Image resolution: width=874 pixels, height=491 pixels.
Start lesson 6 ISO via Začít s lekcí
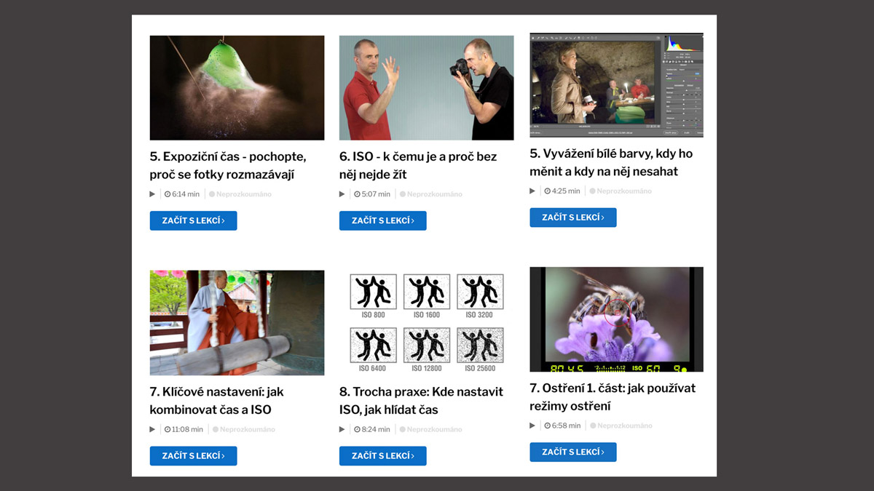coord(382,220)
